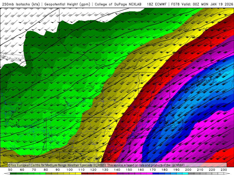Select the bright green swatch left of 80
Screen dimensions: 234x175
43,174
